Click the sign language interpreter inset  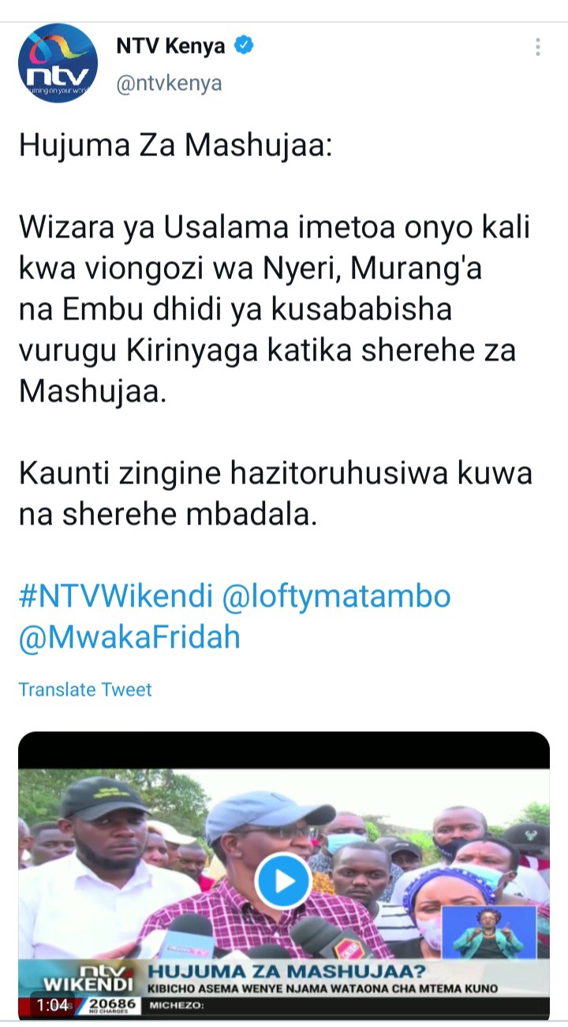(x=488, y=932)
